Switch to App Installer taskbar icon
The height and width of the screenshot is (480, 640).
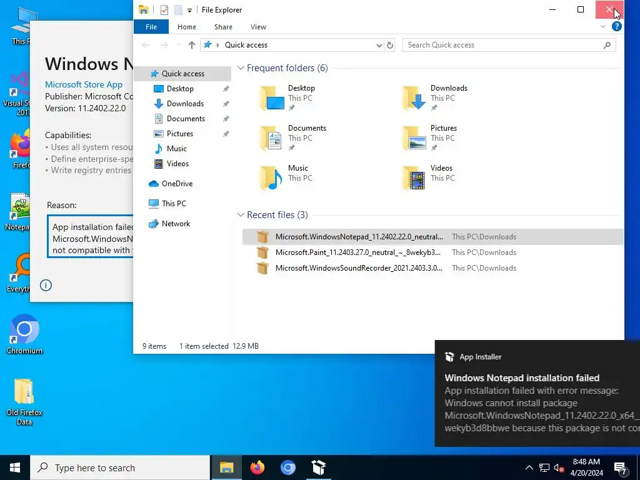pyautogui.click(x=318, y=467)
